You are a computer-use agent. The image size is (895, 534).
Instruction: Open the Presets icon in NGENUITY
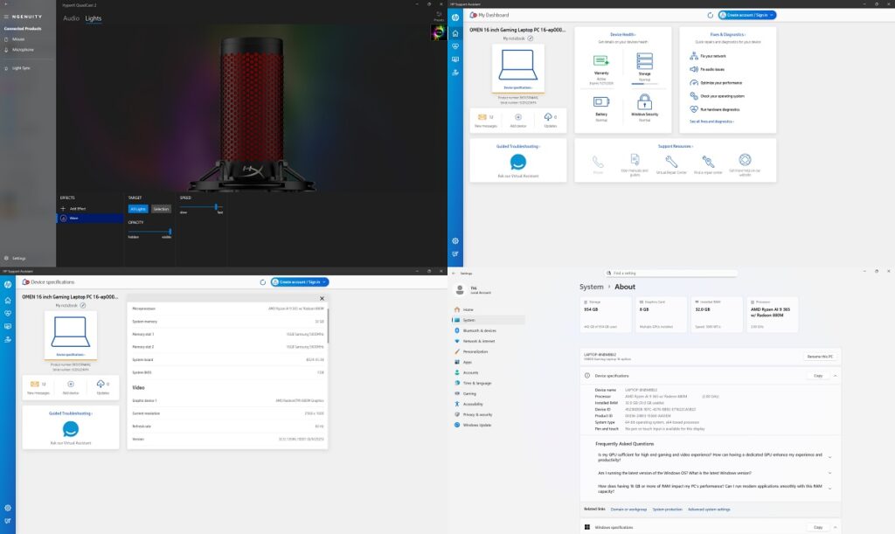[x=439, y=16]
